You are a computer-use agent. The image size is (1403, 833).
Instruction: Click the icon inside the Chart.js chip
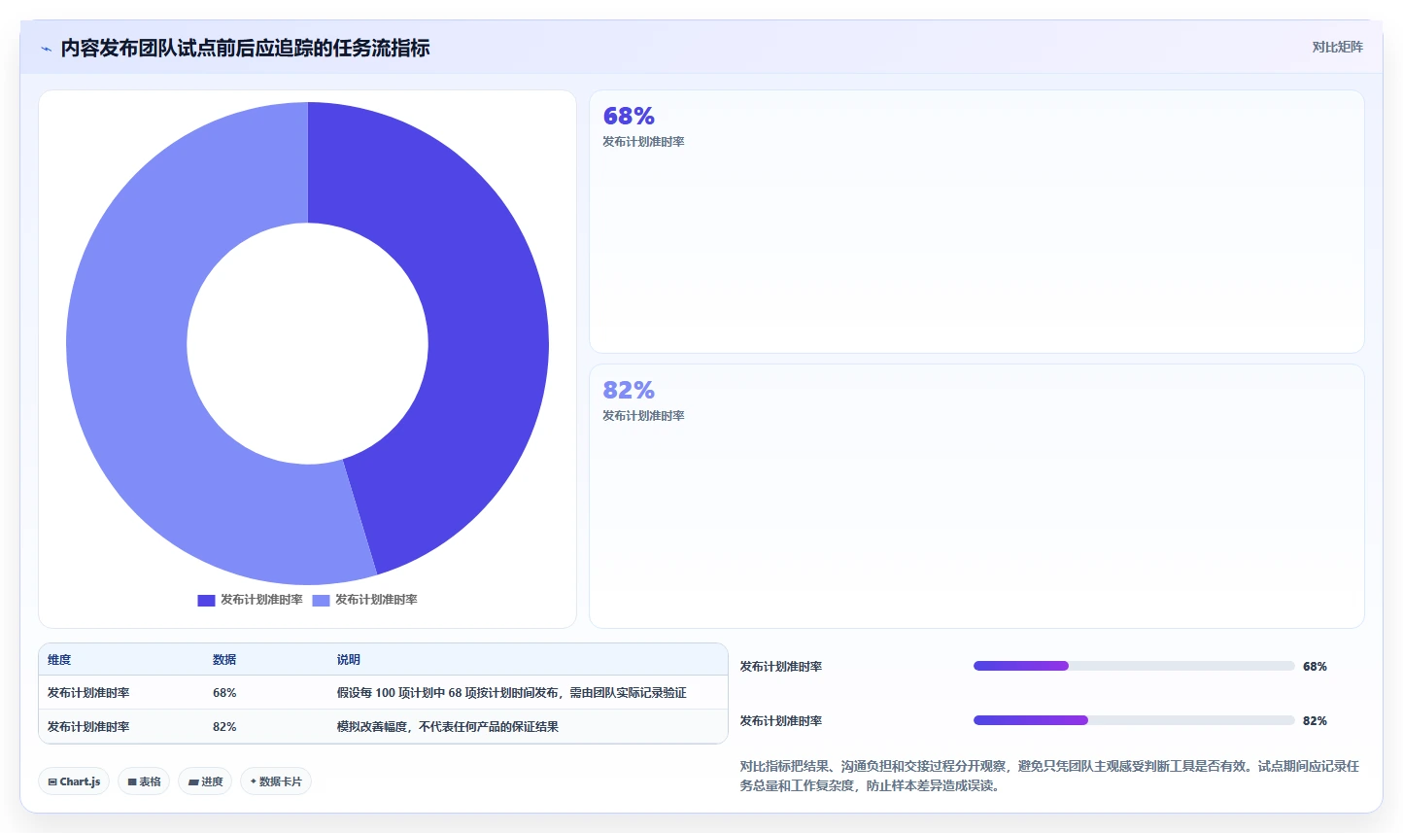[52, 781]
